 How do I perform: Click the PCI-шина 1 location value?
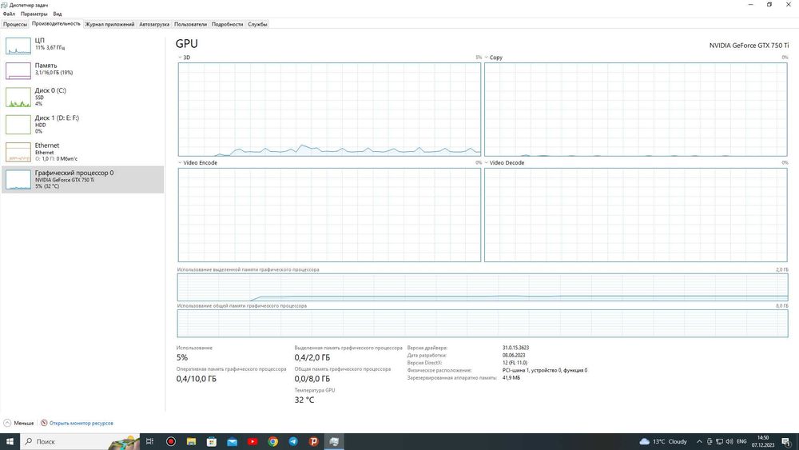point(544,371)
